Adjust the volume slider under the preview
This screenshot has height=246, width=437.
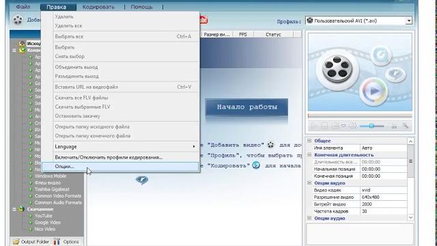click(371, 126)
